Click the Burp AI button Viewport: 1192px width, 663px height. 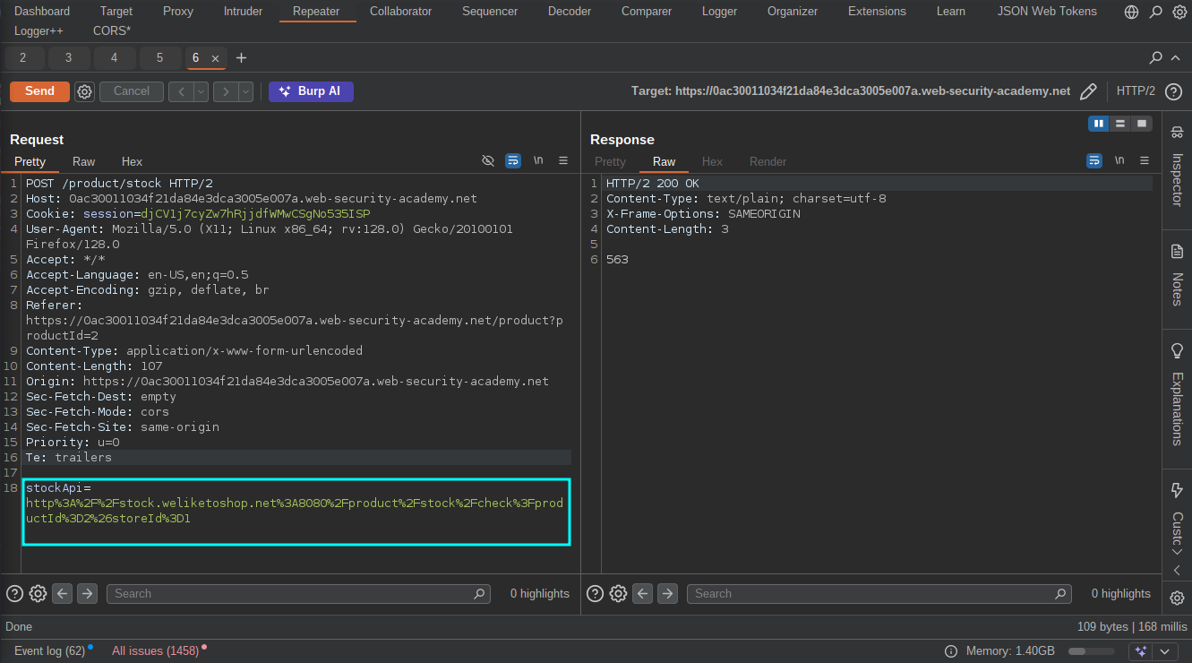tap(311, 91)
